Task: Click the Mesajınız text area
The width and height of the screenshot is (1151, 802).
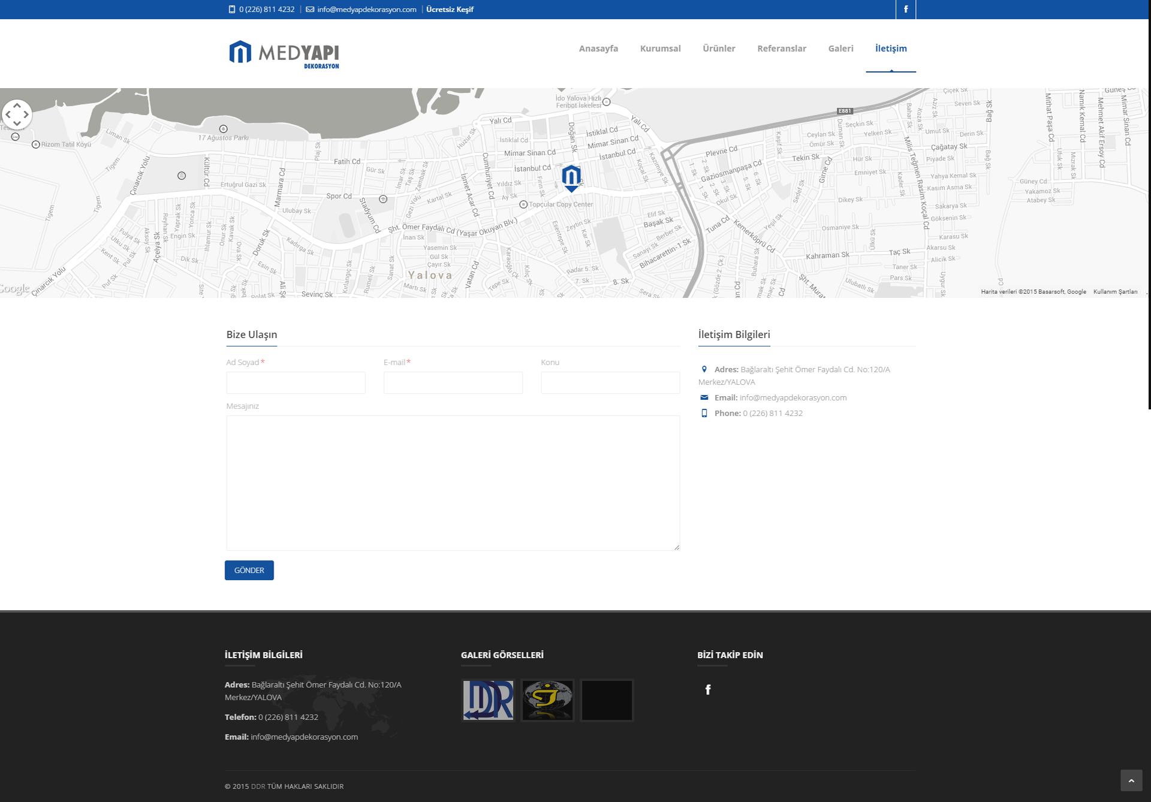Action: point(453,483)
